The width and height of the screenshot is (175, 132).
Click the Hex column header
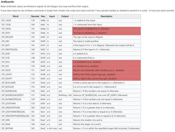[43, 16]
